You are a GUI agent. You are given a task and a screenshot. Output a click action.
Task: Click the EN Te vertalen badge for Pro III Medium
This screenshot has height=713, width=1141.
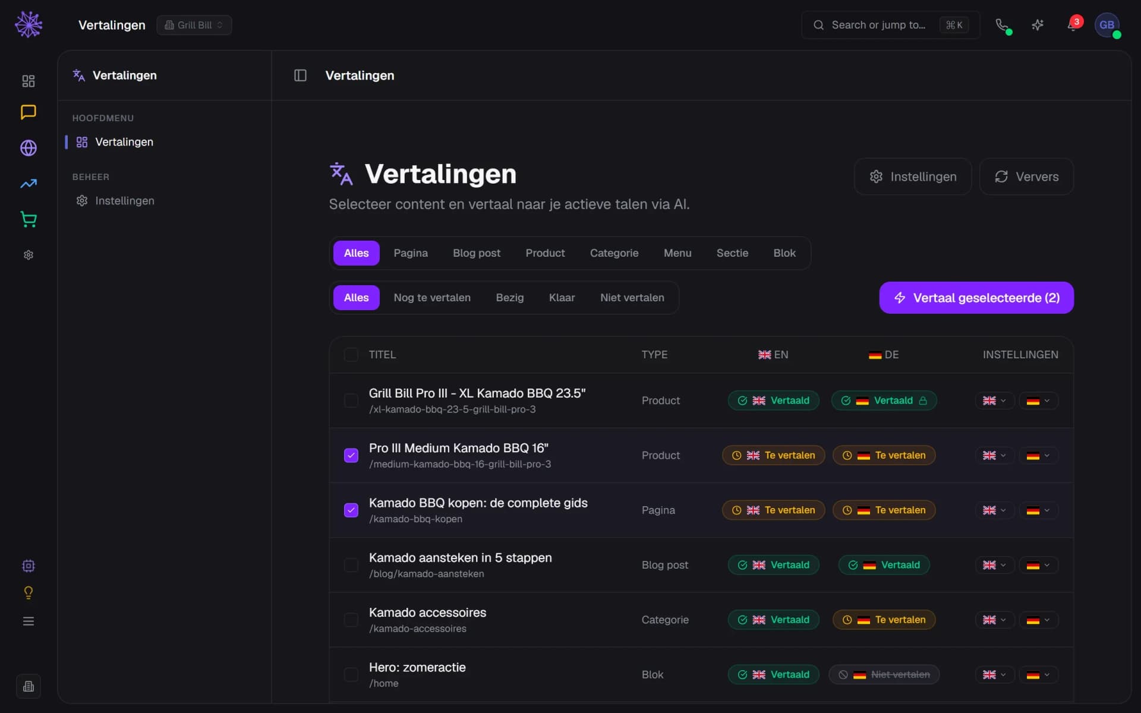[773, 455]
